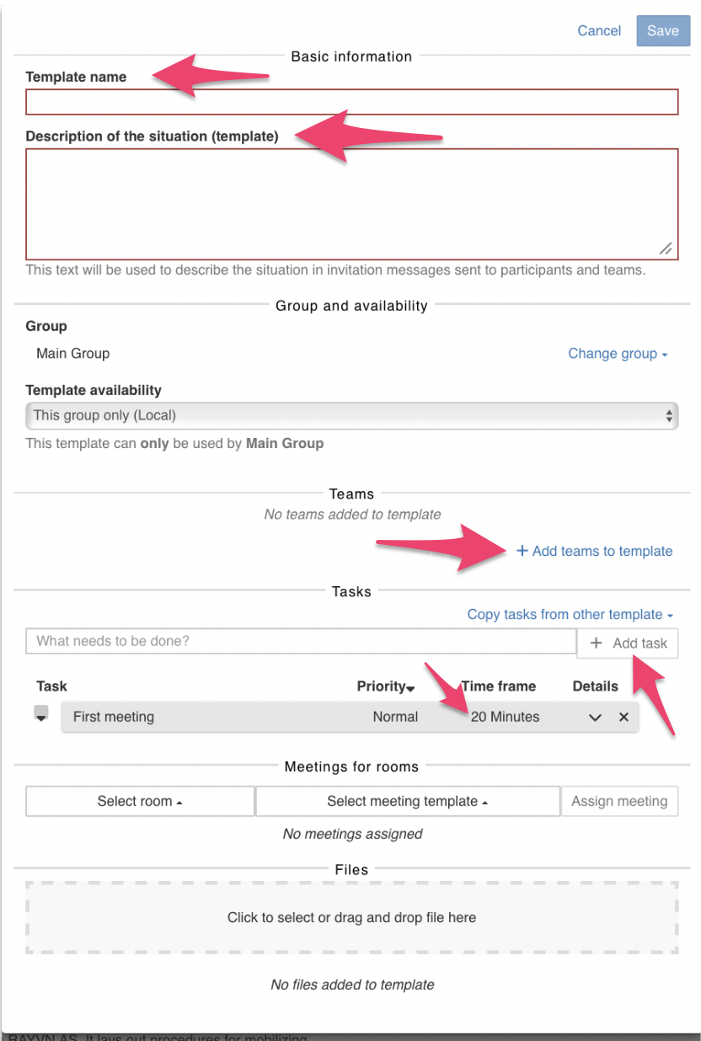
Task: Remove the First meeting task
Action: click(x=622, y=717)
